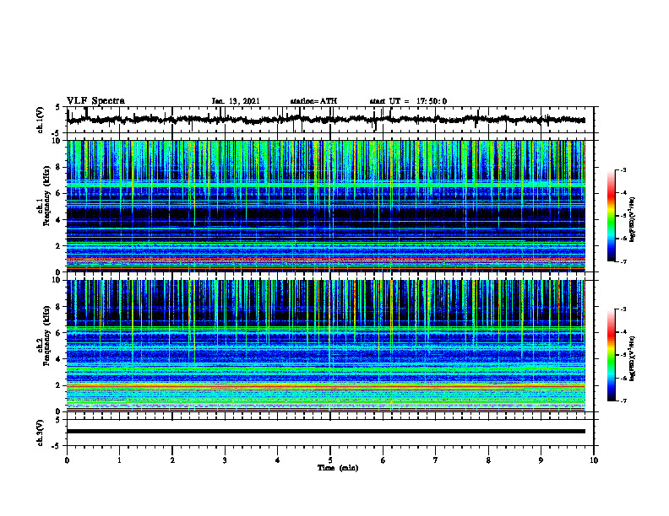669x516 pixels.
Task: Click the "Time (min)" x-axis label
Action: point(338,468)
